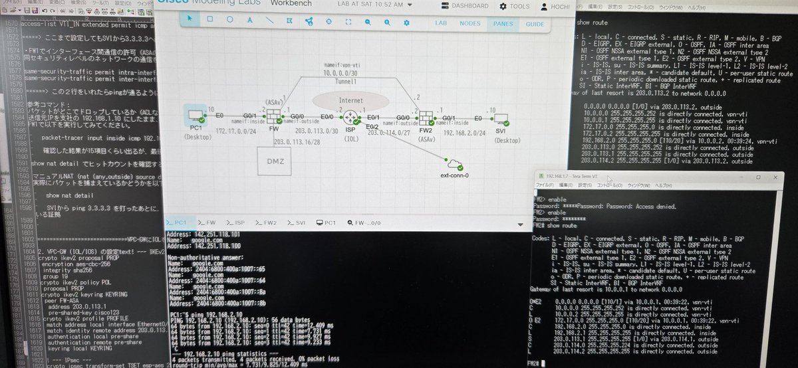Select the ISP router node
This screenshot has height=368, width=798.
tap(350, 119)
